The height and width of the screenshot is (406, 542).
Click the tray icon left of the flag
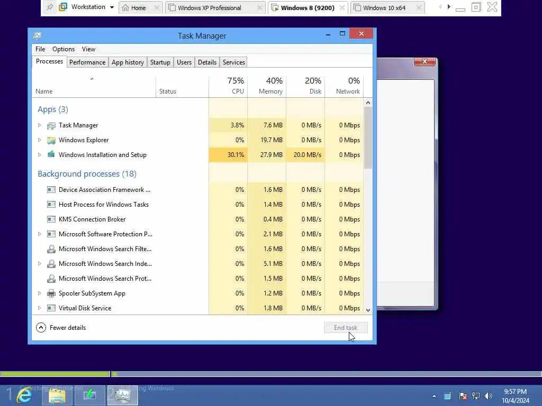[x=447, y=396]
